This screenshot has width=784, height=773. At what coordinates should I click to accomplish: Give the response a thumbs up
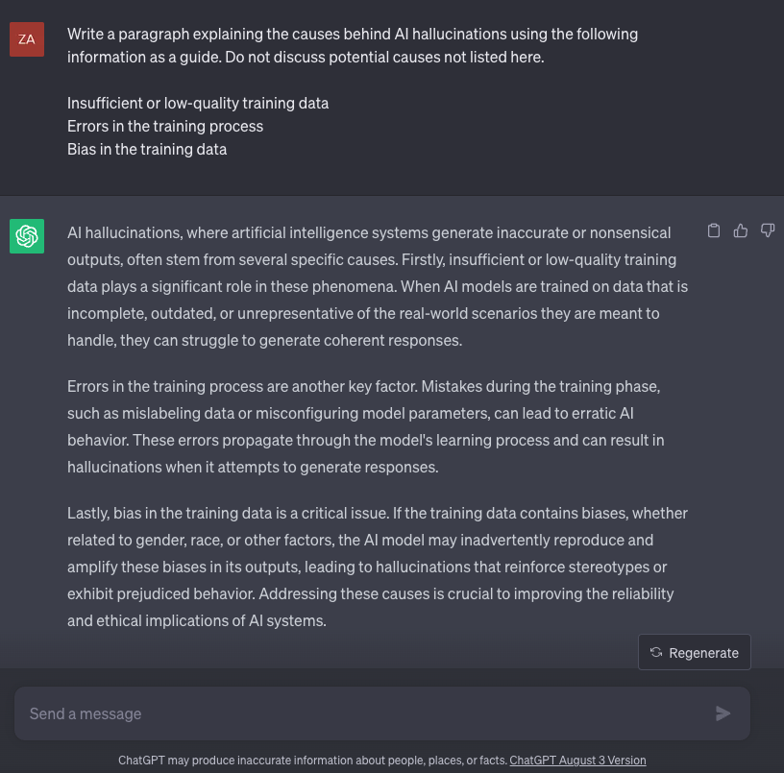pyautogui.click(x=741, y=230)
